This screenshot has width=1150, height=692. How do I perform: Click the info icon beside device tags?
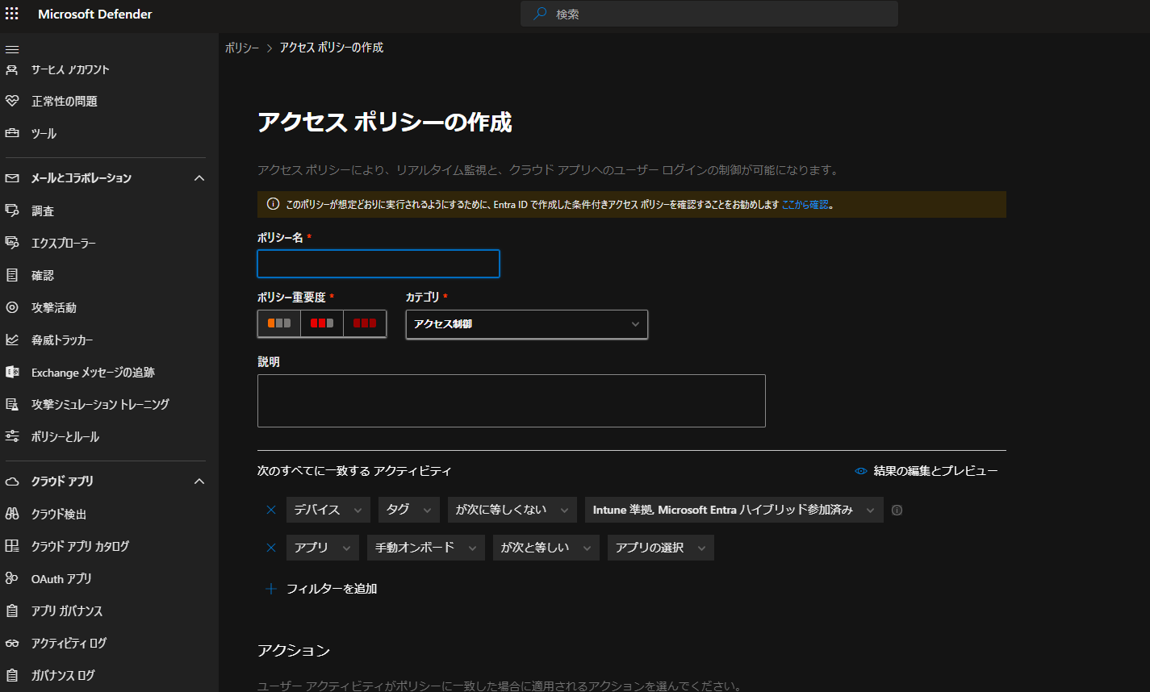point(897,510)
